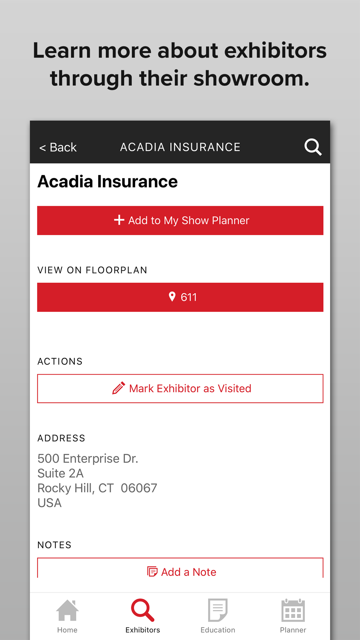
Task: Open the Home tab icon
Action: point(67,610)
